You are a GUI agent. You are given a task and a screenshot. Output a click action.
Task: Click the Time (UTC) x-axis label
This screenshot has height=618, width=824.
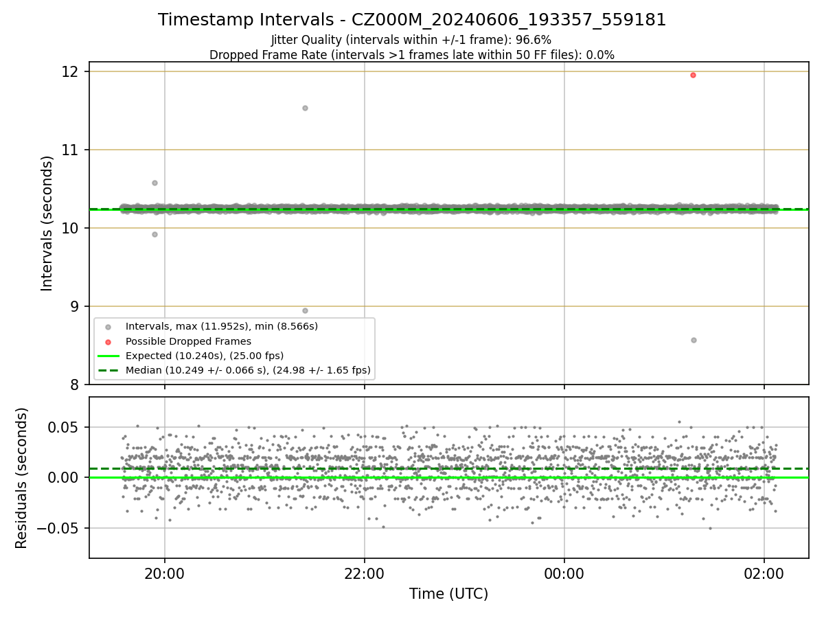click(448, 594)
